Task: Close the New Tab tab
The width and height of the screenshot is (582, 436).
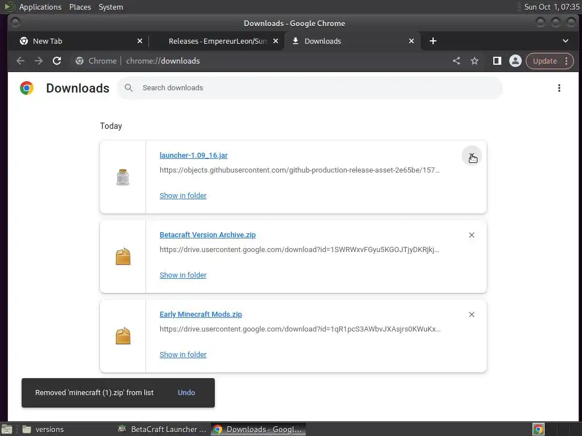Action: [140, 41]
